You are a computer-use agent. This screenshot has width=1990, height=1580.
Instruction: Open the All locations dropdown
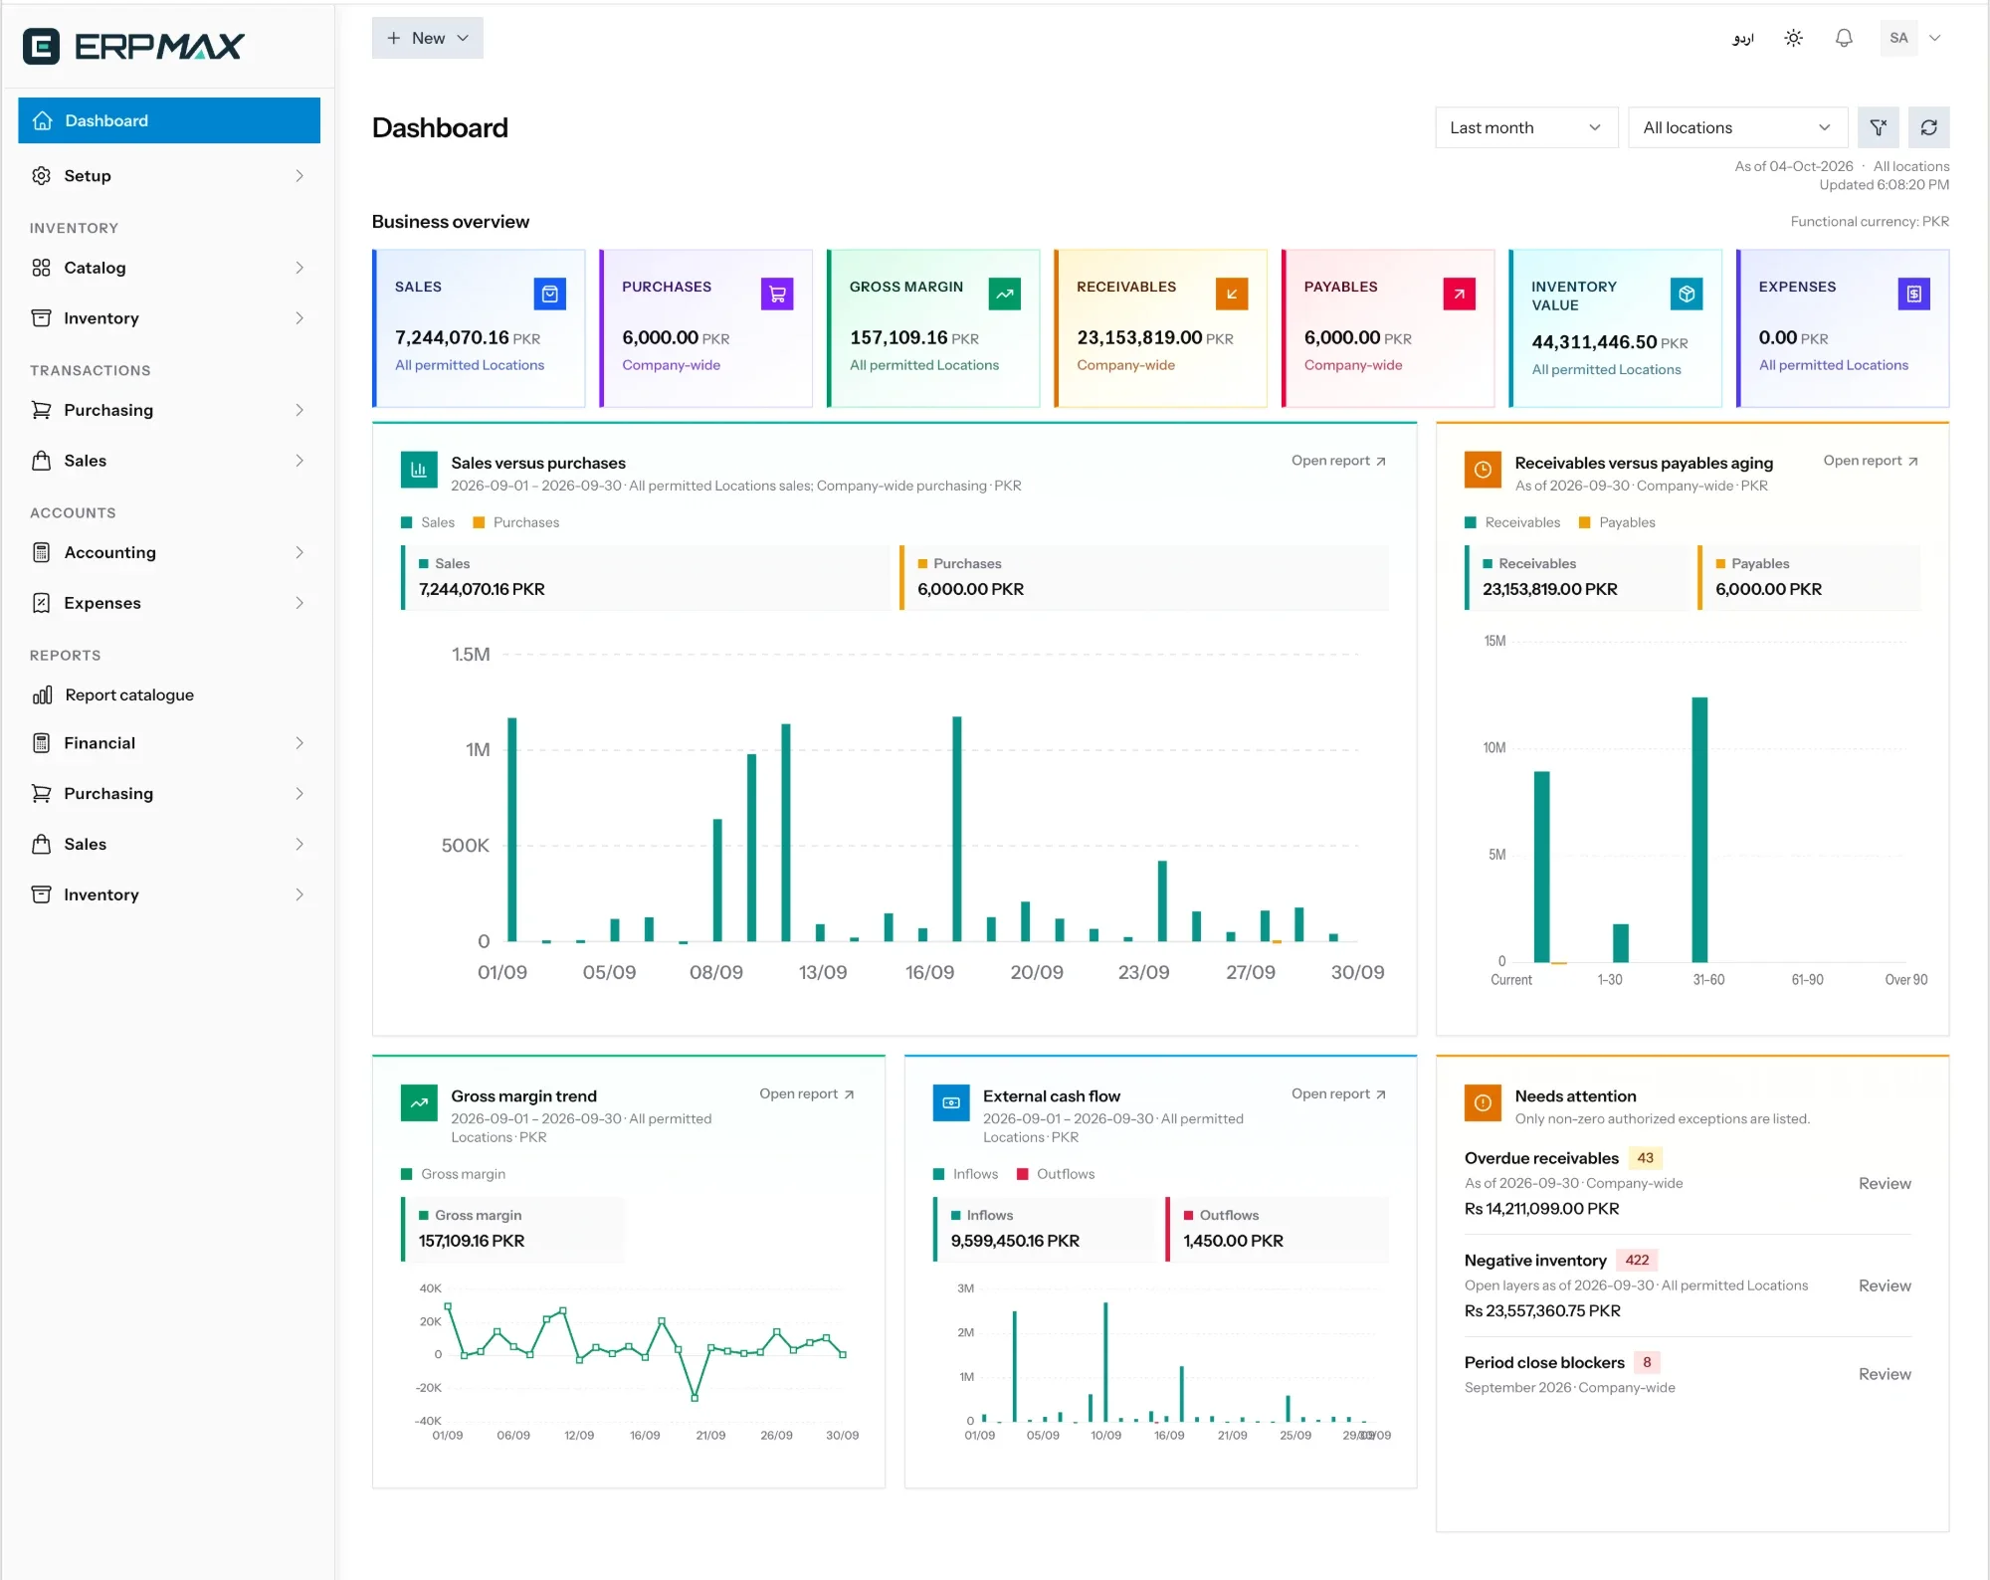point(1737,127)
